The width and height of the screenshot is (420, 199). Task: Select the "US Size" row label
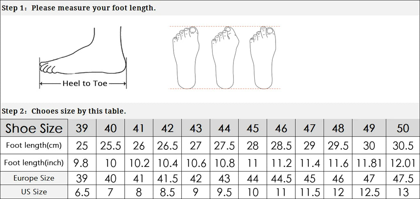[34, 192]
